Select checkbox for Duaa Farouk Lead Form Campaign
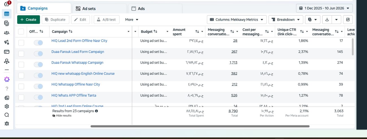This screenshot has height=139, width=367. pos(21,54)
